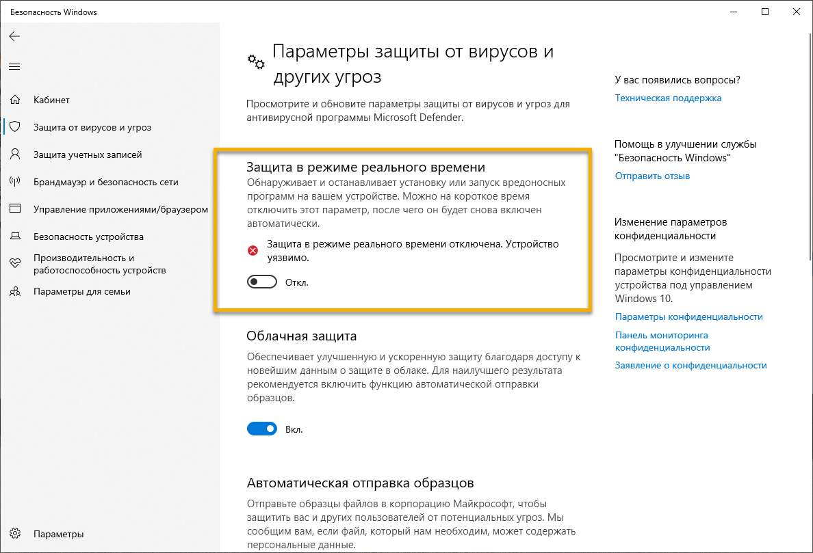Open Техническая поддержка link
813x553 pixels.
(667, 98)
